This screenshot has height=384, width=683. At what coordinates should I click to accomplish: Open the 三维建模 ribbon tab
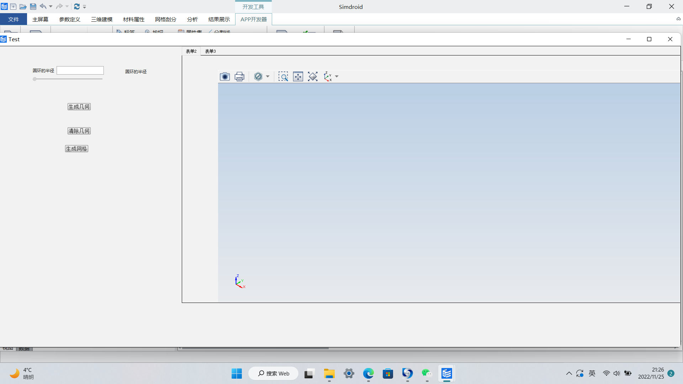(102, 19)
